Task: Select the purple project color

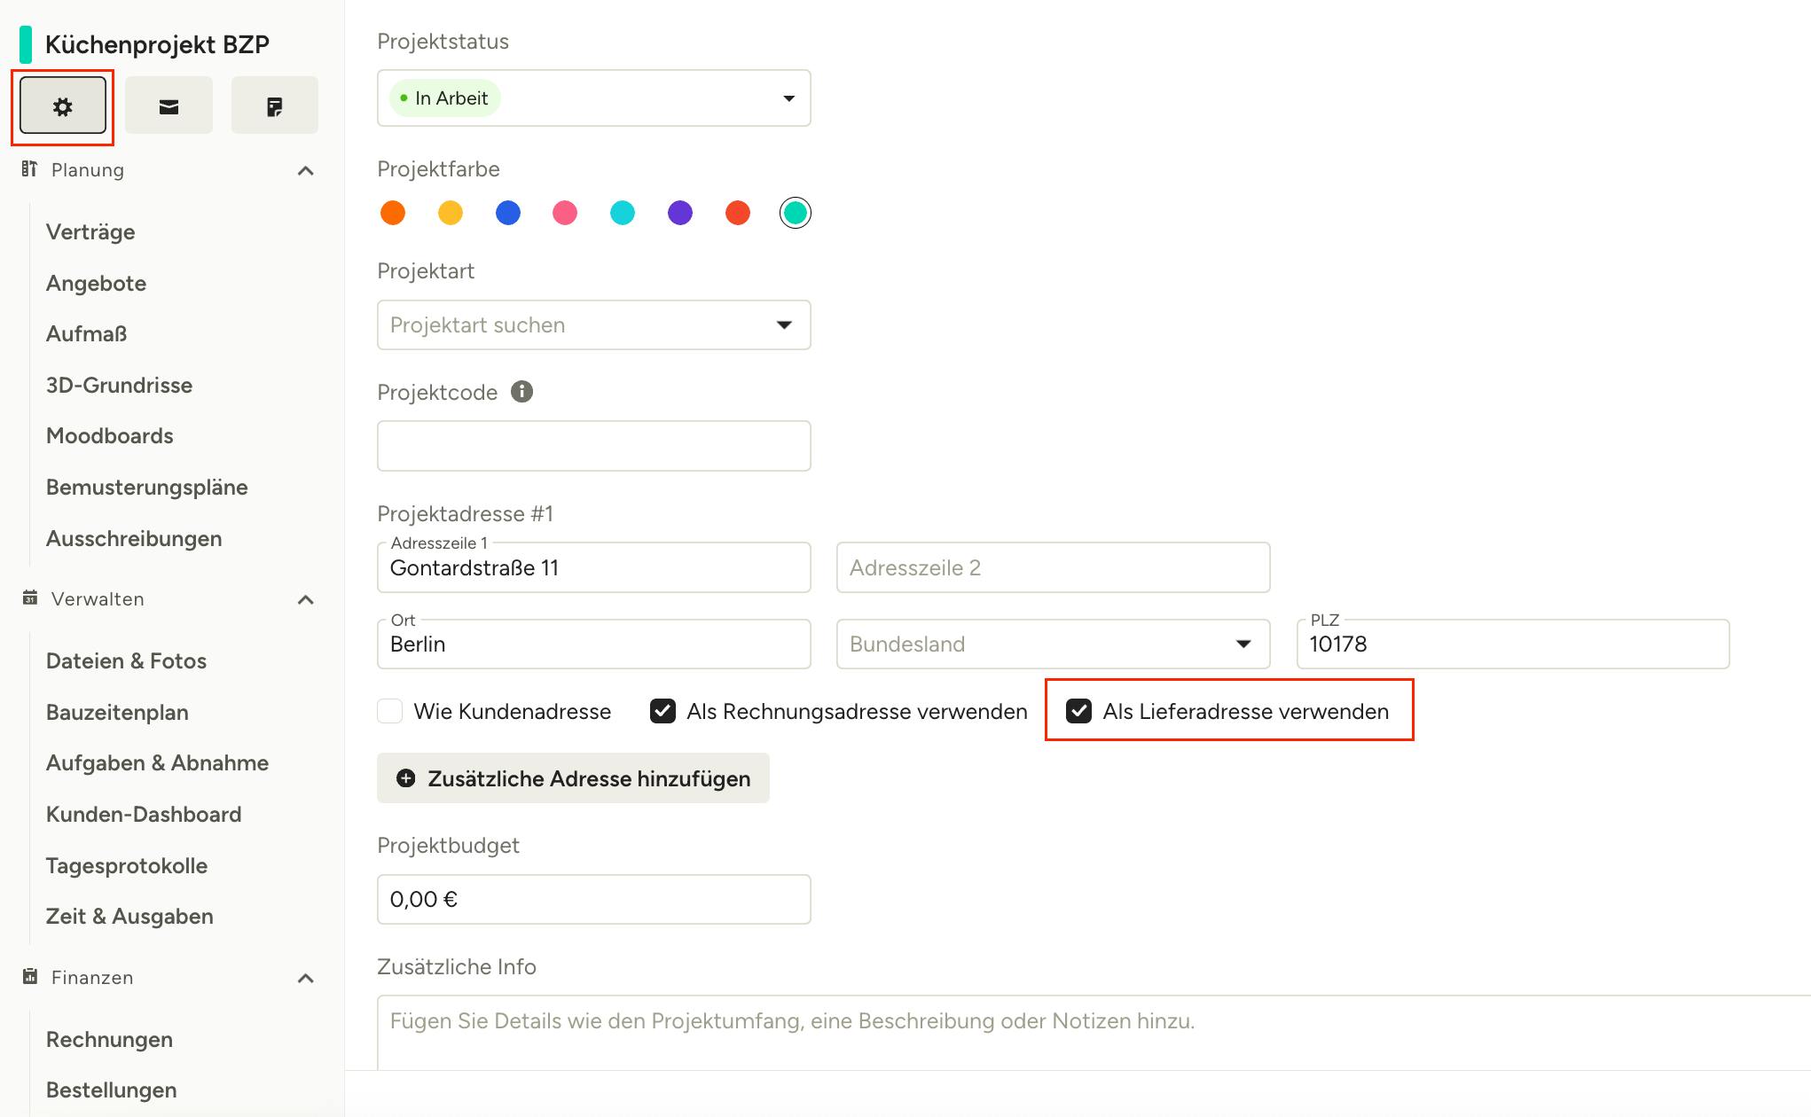Action: point(680,213)
